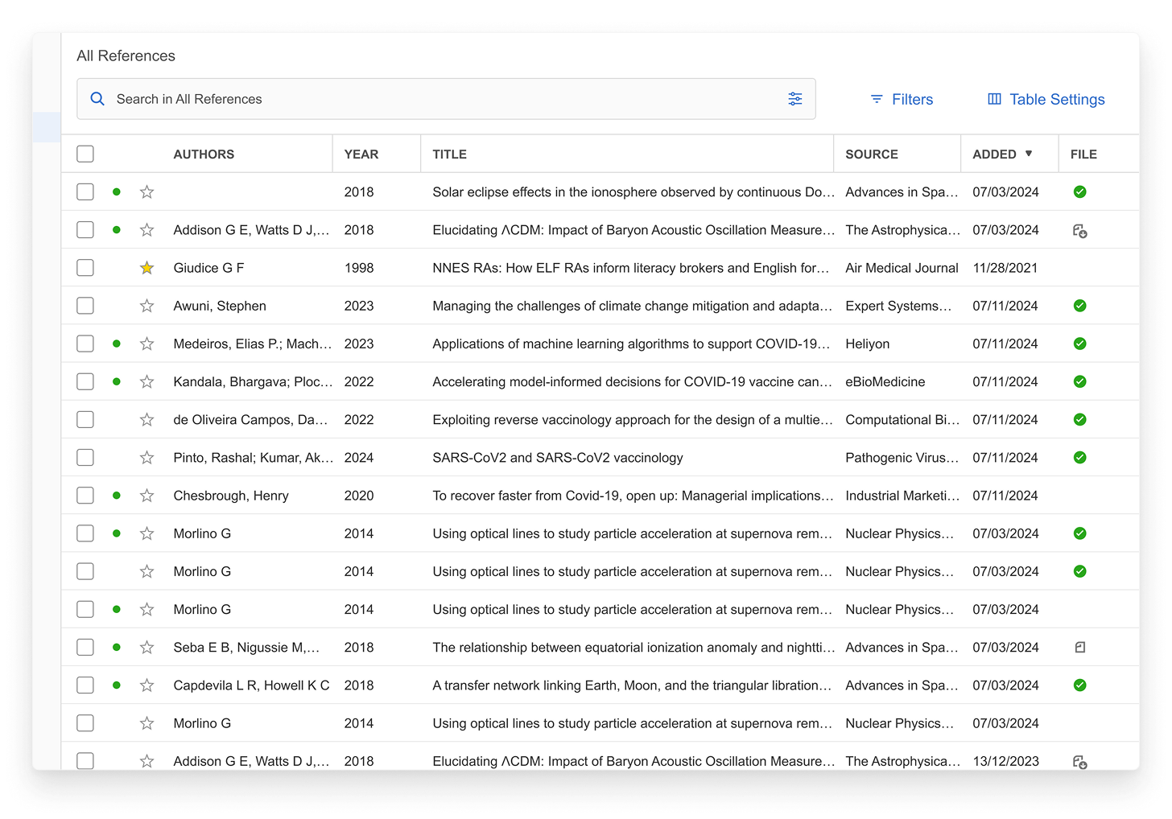
Task: Sort by the TITLE column header
Action: click(x=449, y=154)
